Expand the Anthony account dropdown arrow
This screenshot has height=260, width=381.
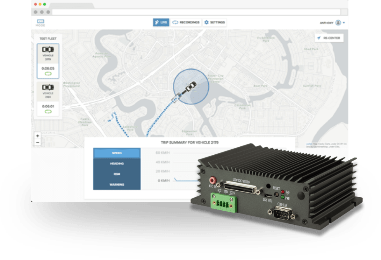(x=344, y=23)
